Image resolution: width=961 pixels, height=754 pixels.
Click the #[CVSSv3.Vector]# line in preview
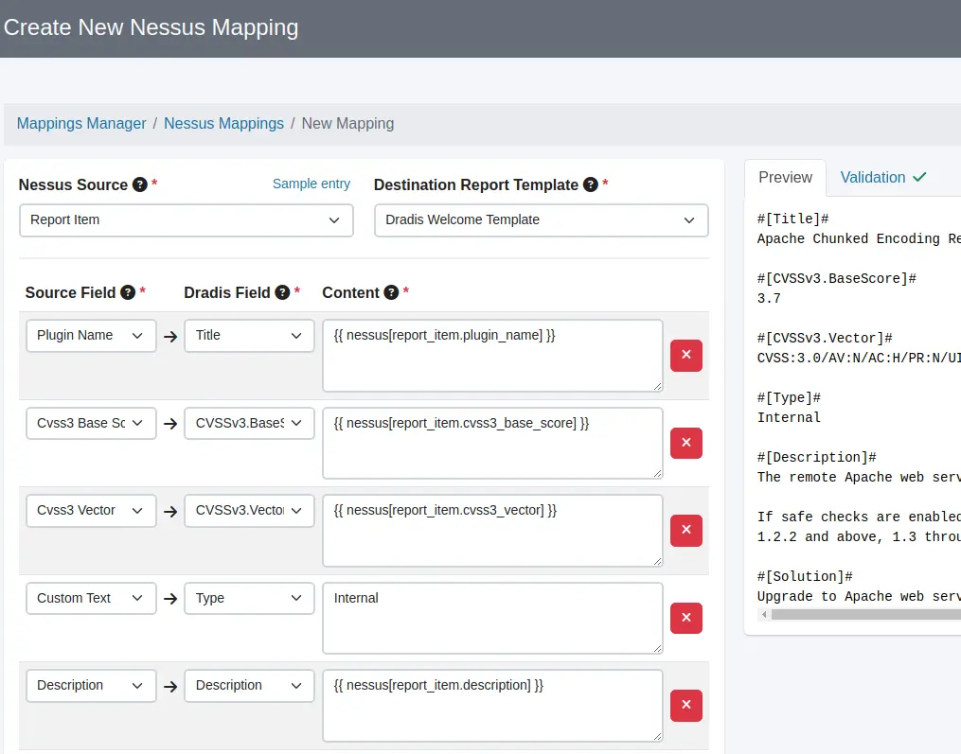(x=825, y=338)
